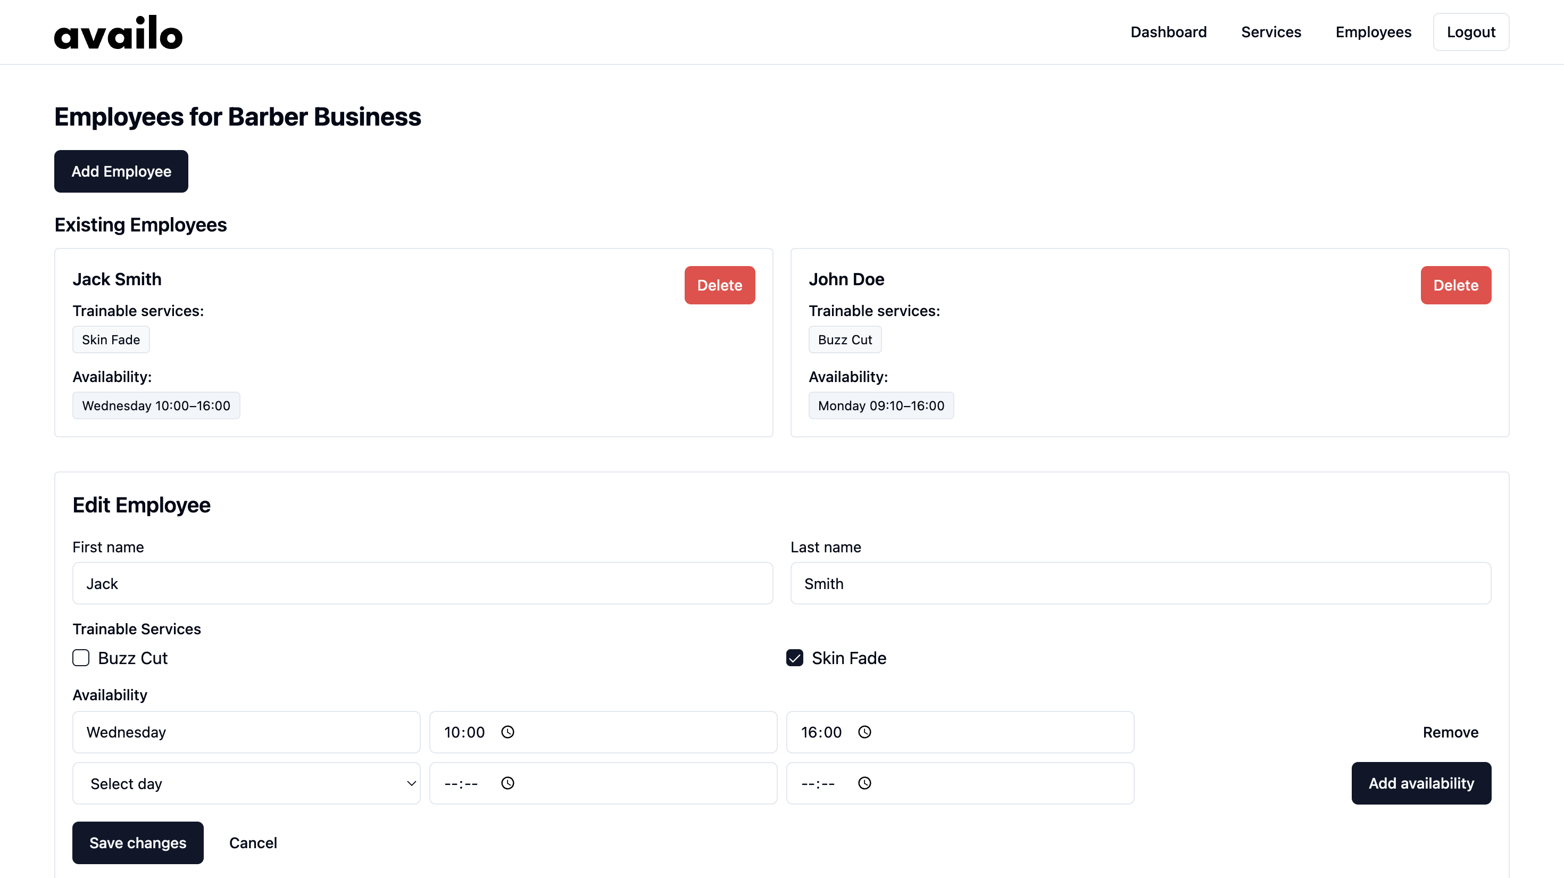The height and width of the screenshot is (878, 1564).
Task: Click the availo logo
Action: click(x=118, y=33)
